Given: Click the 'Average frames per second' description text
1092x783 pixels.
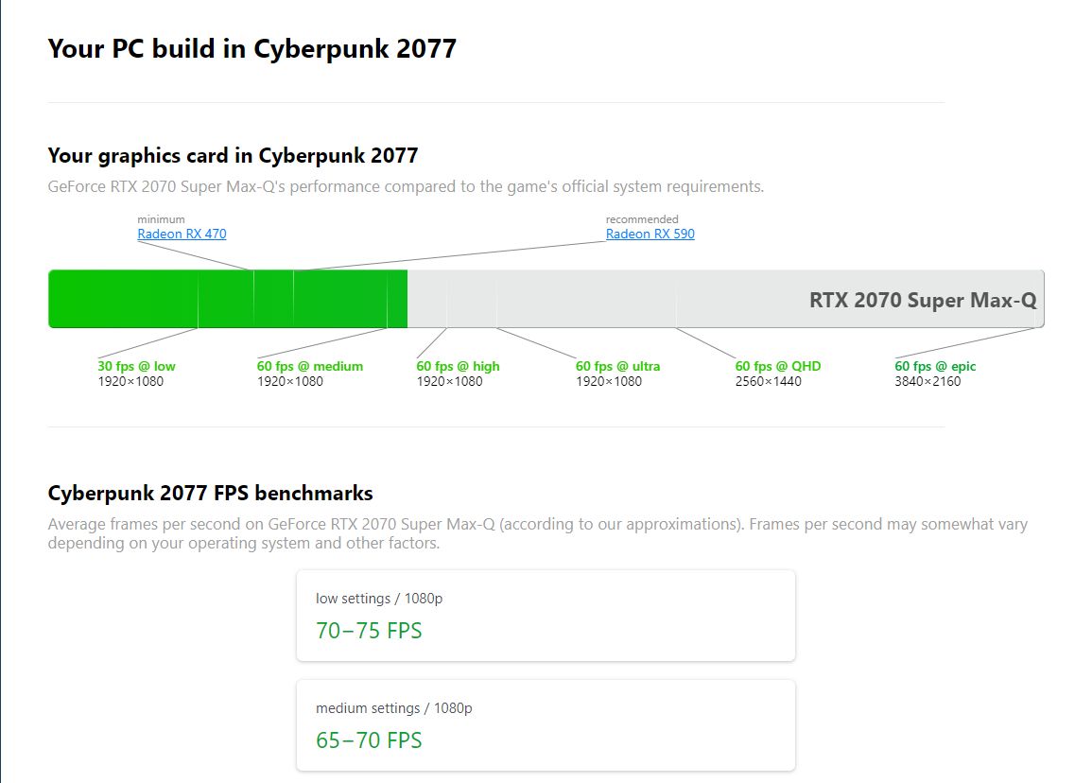Looking at the screenshot, I should coord(538,533).
